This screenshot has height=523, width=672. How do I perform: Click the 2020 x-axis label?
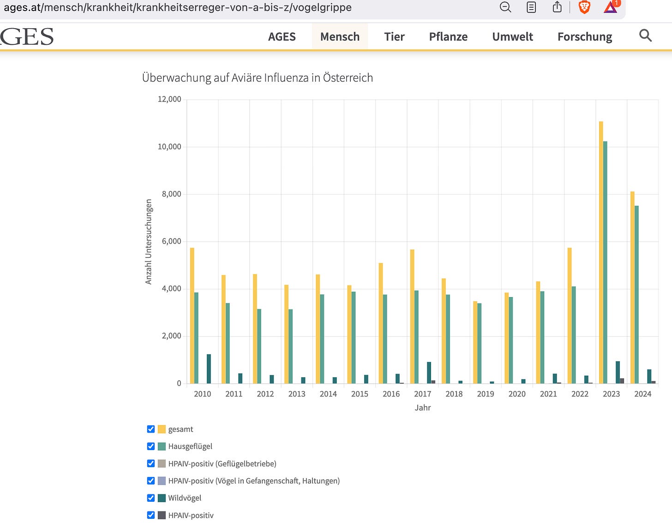tap(517, 394)
